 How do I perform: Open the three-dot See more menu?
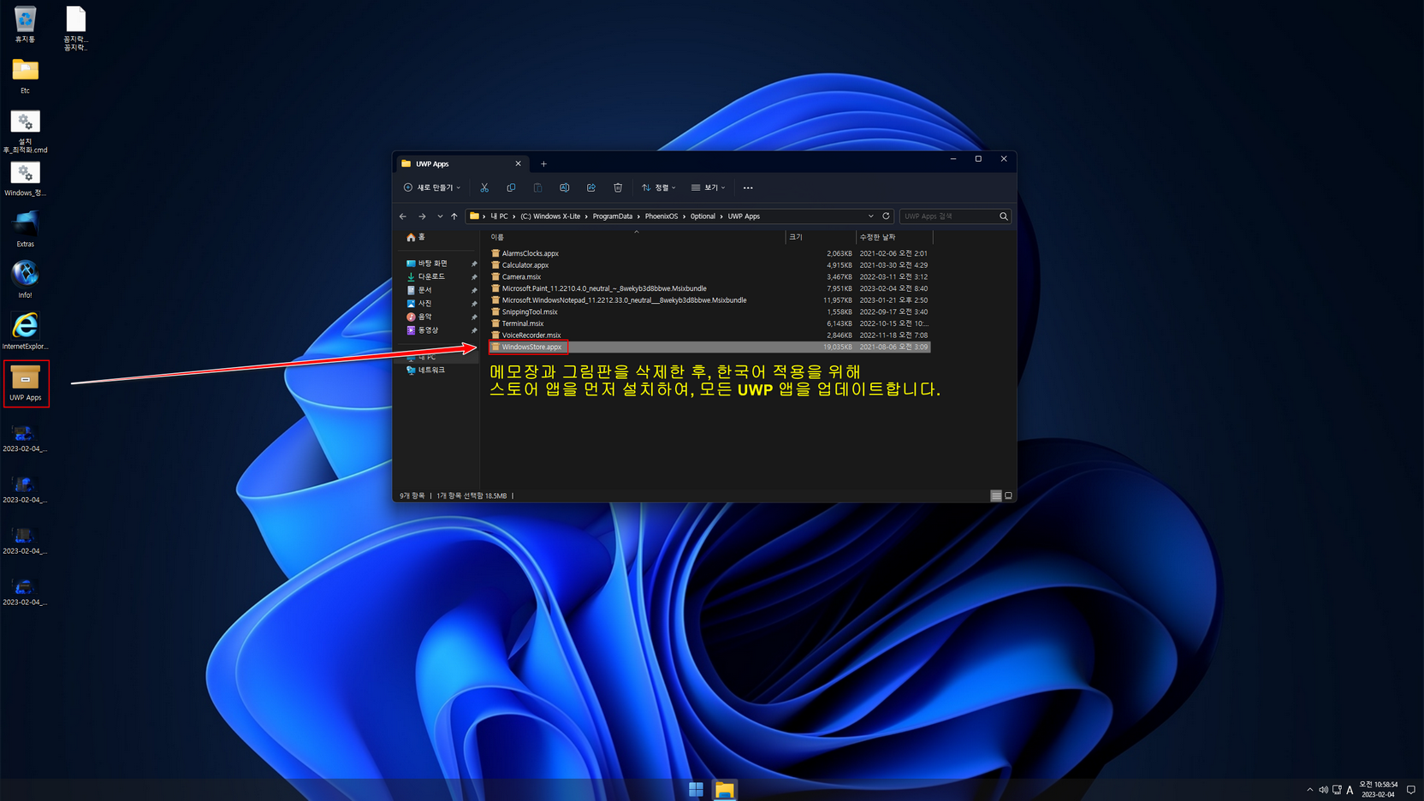coord(748,187)
